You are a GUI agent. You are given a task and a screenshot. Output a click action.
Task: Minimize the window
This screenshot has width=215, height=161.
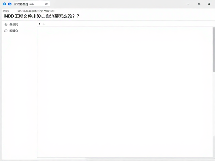coord(188,4)
